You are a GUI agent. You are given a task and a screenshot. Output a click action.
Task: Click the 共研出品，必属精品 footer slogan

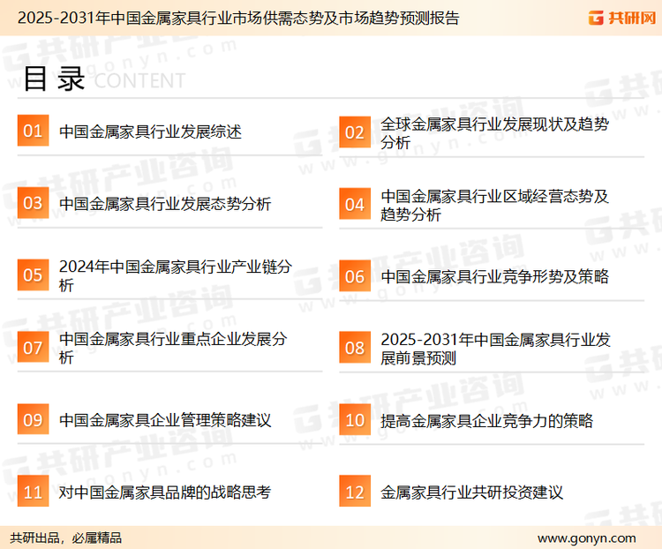pyautogui.click(x=66, y=538)
